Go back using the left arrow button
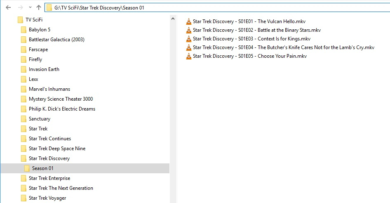 click(8, 7)
